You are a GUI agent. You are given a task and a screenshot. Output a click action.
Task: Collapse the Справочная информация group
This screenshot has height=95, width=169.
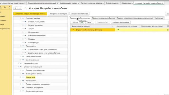(x=18, y=67)
